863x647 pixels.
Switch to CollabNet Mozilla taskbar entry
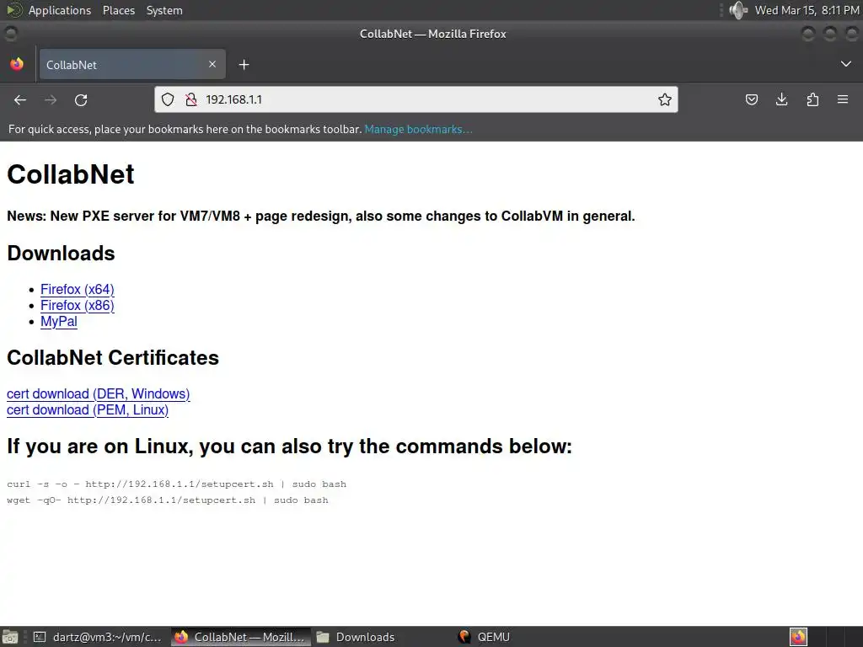(240, 637)
